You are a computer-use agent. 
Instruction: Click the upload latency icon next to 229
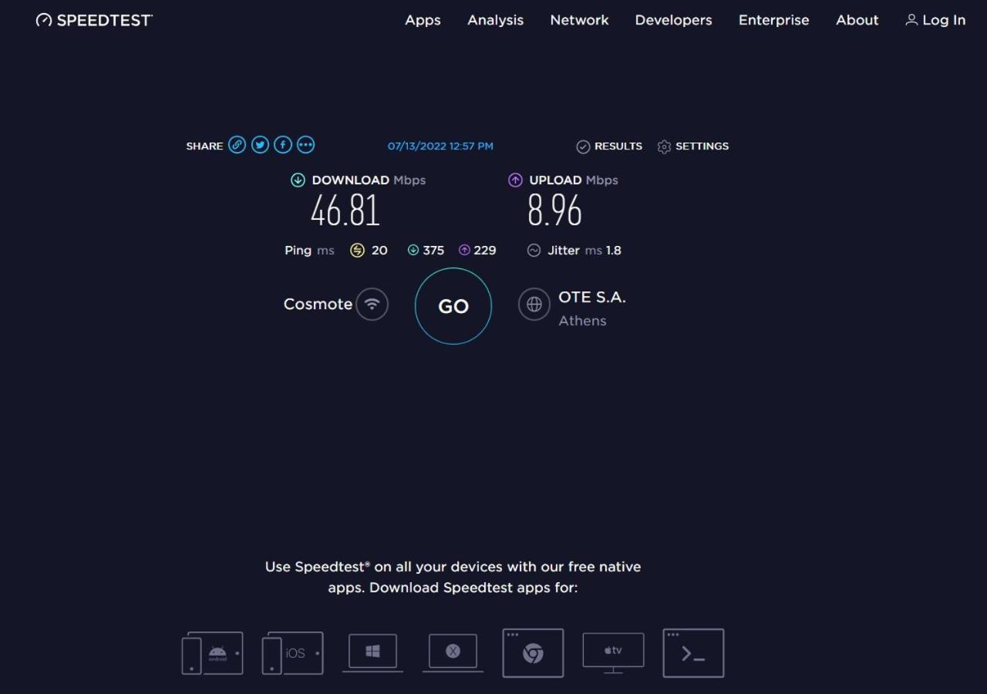point(464,250)
